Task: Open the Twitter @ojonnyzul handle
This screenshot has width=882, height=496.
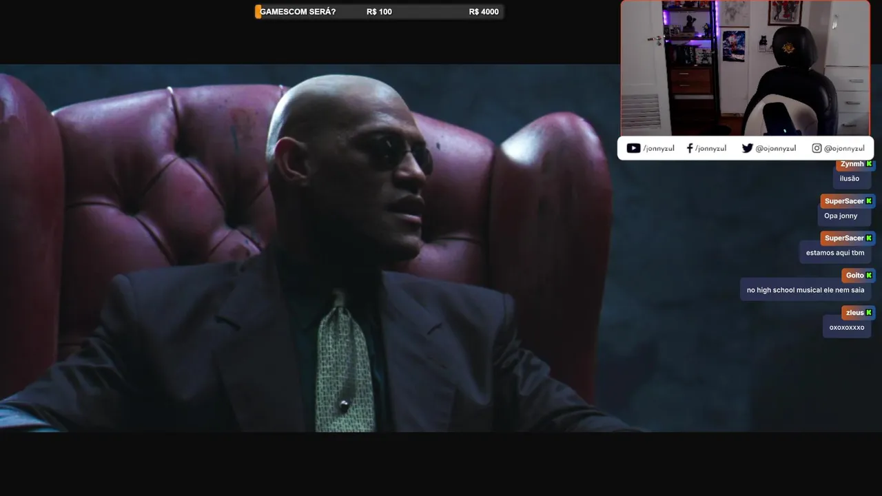Action: [x=775, y=148]
